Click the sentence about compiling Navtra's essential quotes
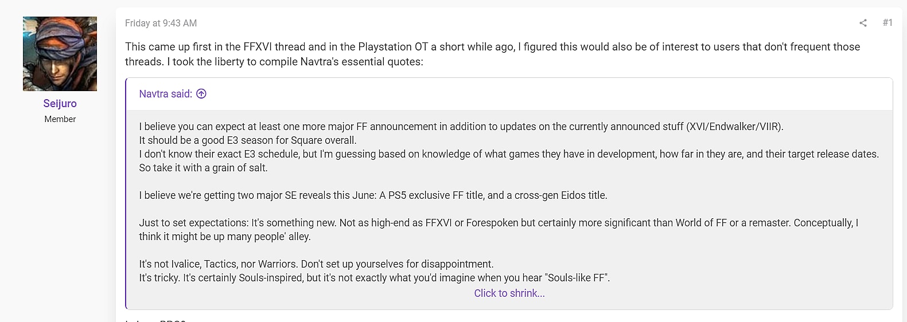Image resolution: width=907 pixels, height=322 pixels. (x=274, y=62)
